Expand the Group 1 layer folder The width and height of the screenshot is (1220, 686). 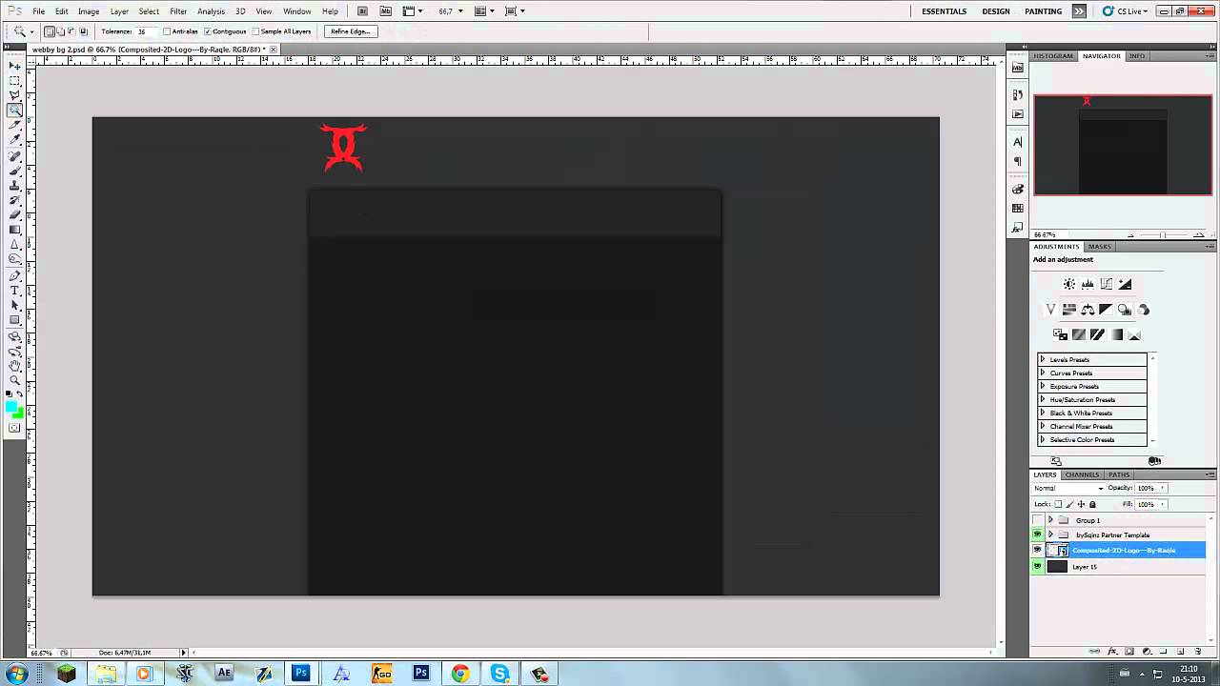point(1050,520)
